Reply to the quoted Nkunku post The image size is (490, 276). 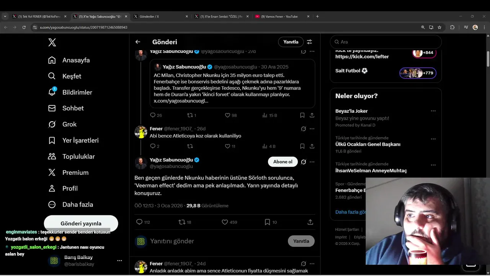pos(153,115)
